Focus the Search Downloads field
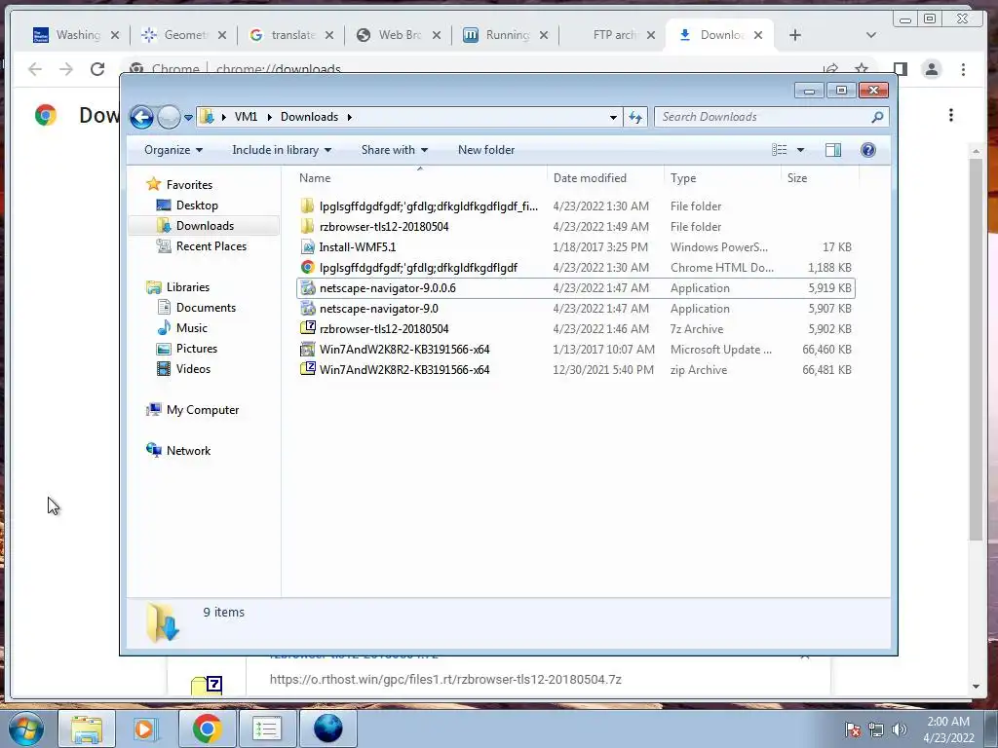The height and width of the screenshot is (748, 998). 770,117
